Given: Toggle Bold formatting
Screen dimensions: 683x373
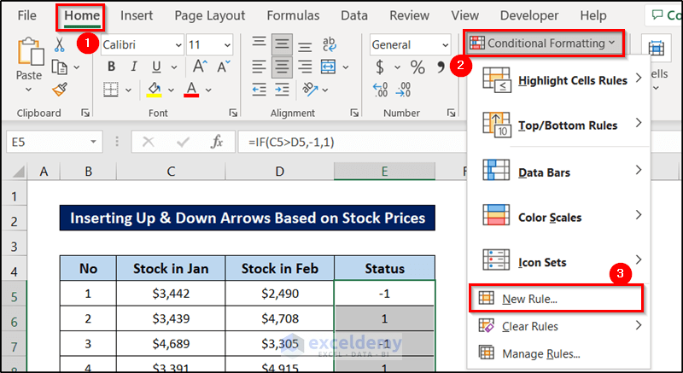Looking at the screenshot, I should point(112,67).
